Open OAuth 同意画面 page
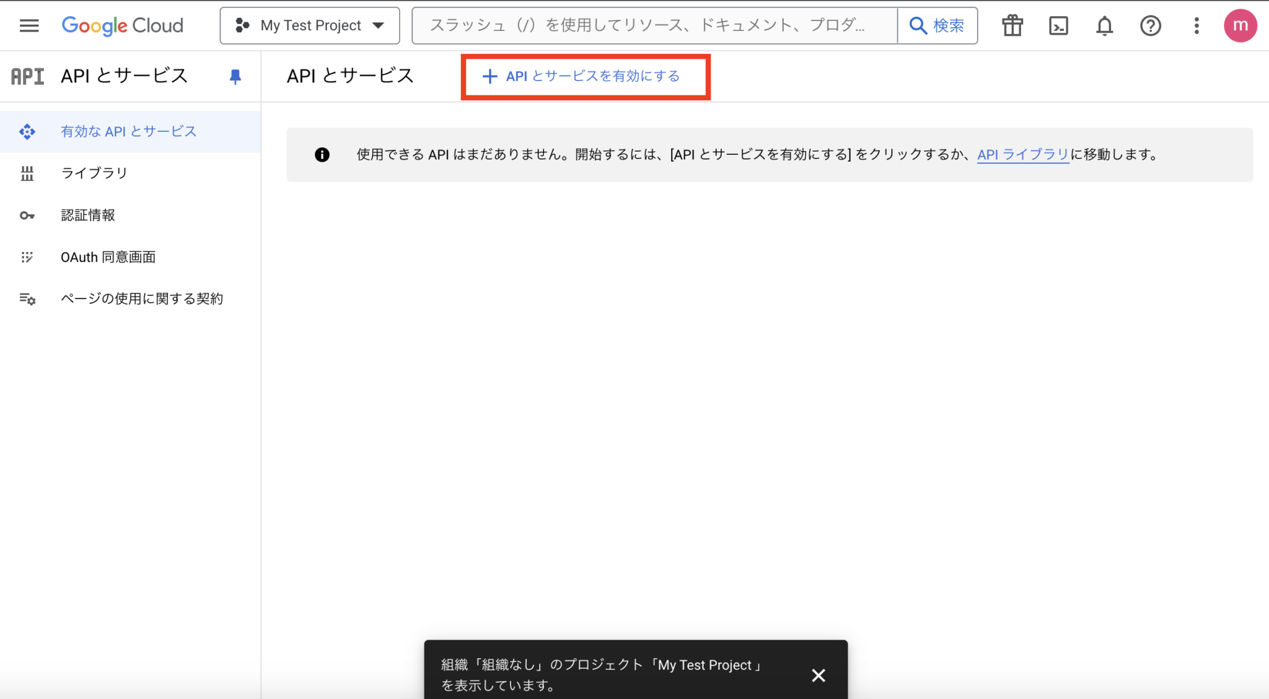1269x699 pixels. (108, 257)
